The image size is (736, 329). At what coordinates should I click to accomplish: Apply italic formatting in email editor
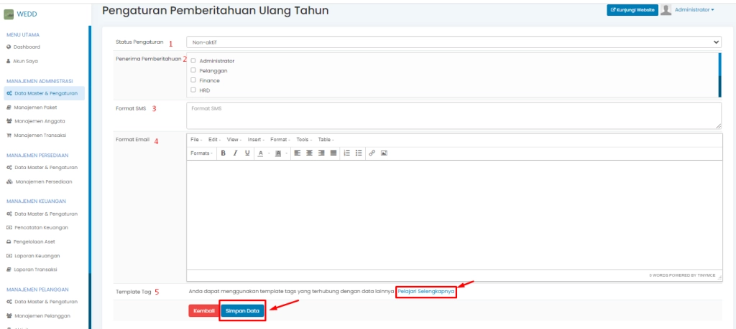click(235, 153)
